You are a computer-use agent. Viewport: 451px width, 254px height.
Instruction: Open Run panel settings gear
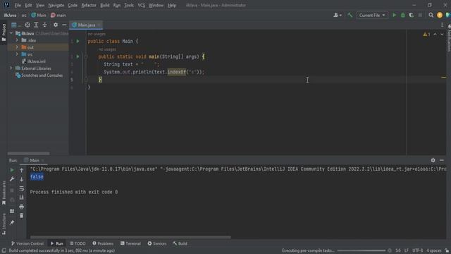433,160
